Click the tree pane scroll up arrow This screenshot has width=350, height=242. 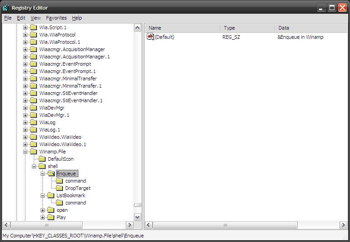point(138,28)
